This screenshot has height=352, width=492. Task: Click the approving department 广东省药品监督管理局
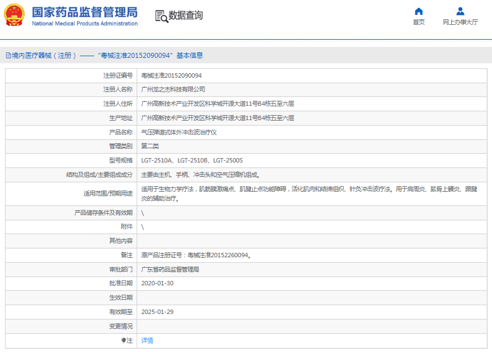170,269
